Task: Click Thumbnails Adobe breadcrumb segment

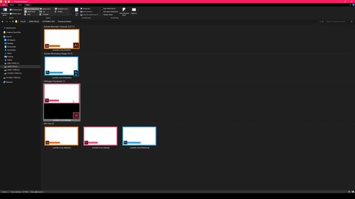Action: [64, 22]
